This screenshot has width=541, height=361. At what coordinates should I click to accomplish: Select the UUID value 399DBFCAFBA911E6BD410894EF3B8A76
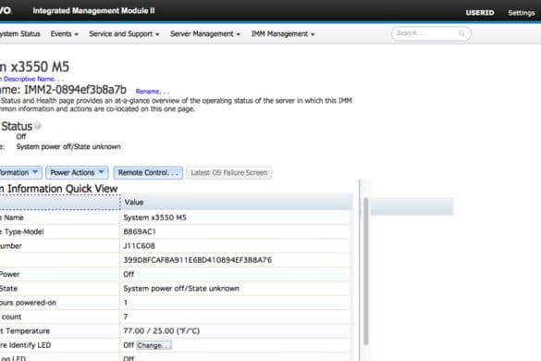(x=197, y=260)
